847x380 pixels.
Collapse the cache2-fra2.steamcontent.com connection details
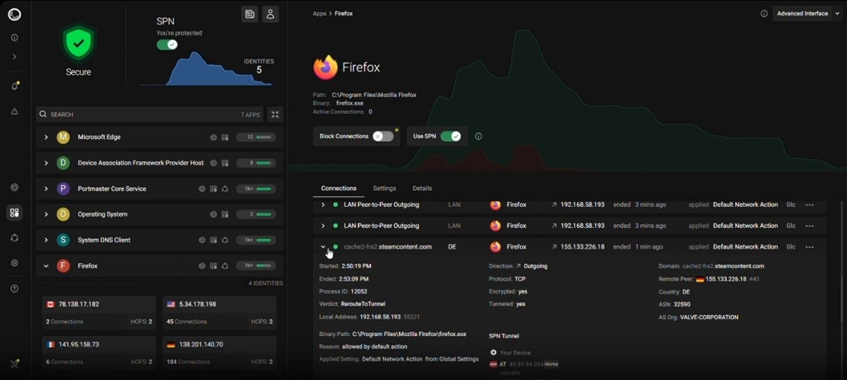point(323,247)
